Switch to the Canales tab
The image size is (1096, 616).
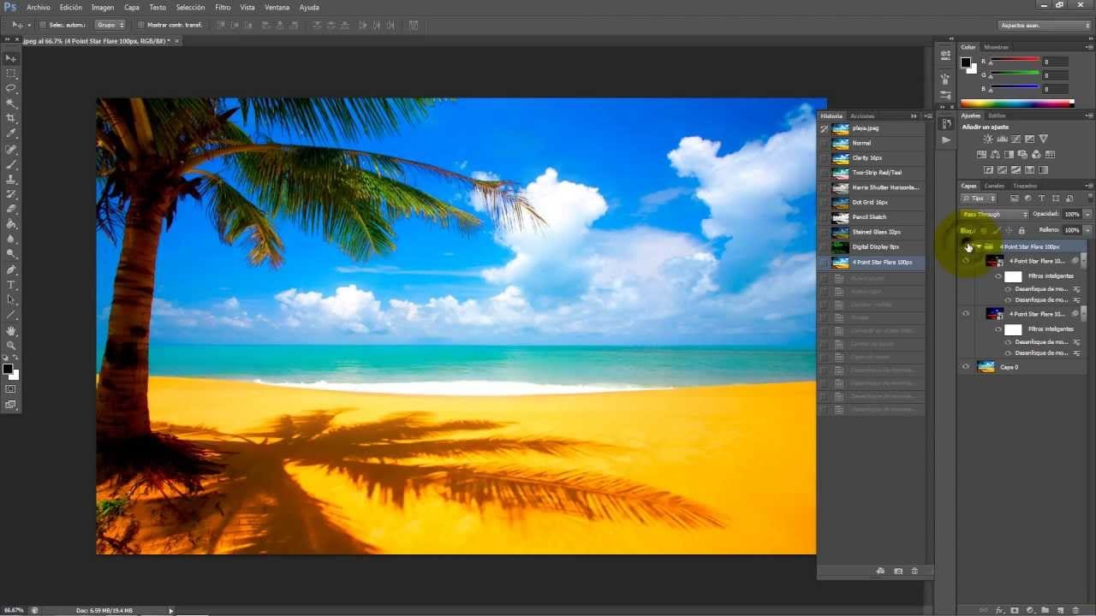[x=994, y=186]
